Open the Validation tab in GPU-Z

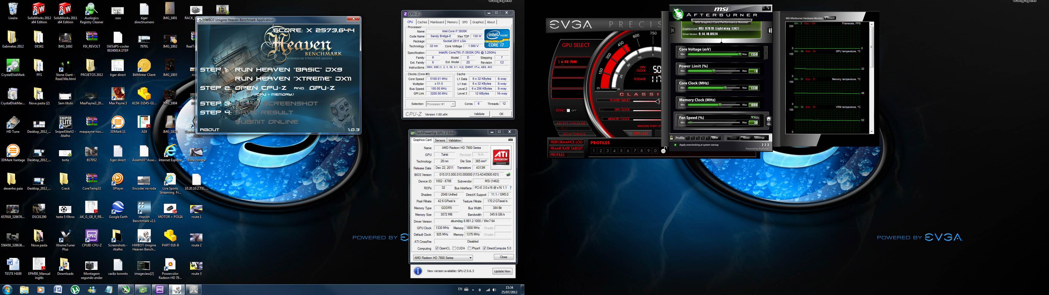pyautogui.click(x=455, y=140)
